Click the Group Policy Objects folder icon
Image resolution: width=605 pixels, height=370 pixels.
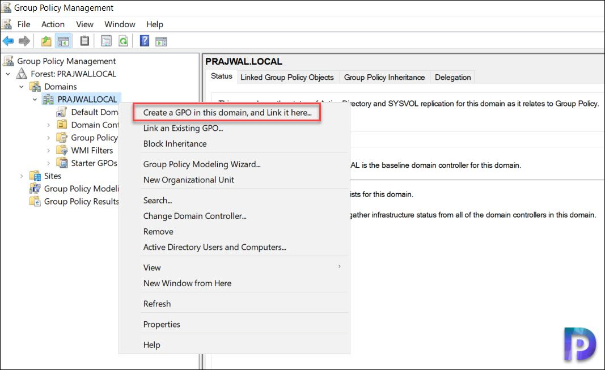point(62,138)
